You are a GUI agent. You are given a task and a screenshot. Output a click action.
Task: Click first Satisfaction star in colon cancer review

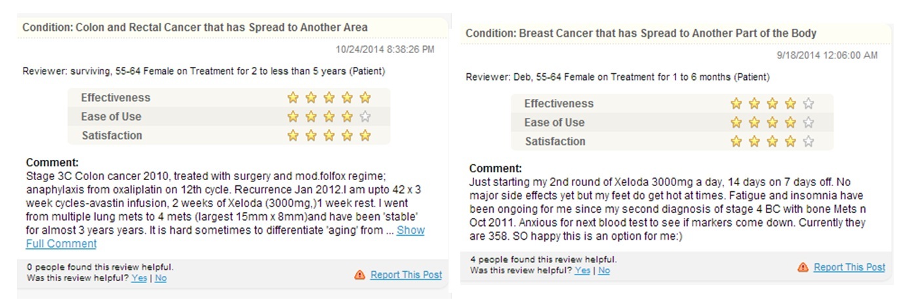(x=293, y=136)
